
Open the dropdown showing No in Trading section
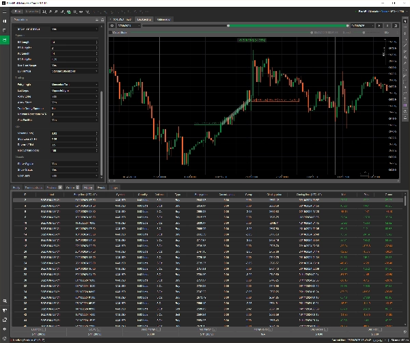pos(74,108)
